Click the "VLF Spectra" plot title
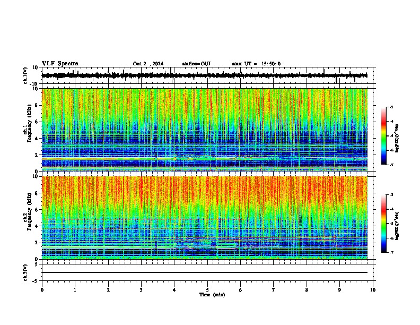420x325 pixels. tap(60, 64)
